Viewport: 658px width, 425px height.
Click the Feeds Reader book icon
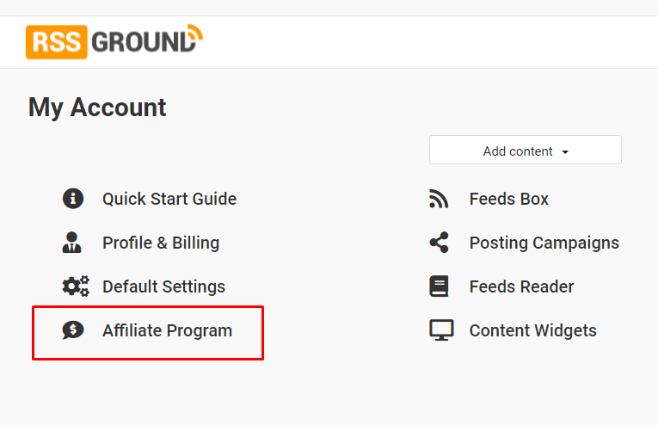pos(439,286)
